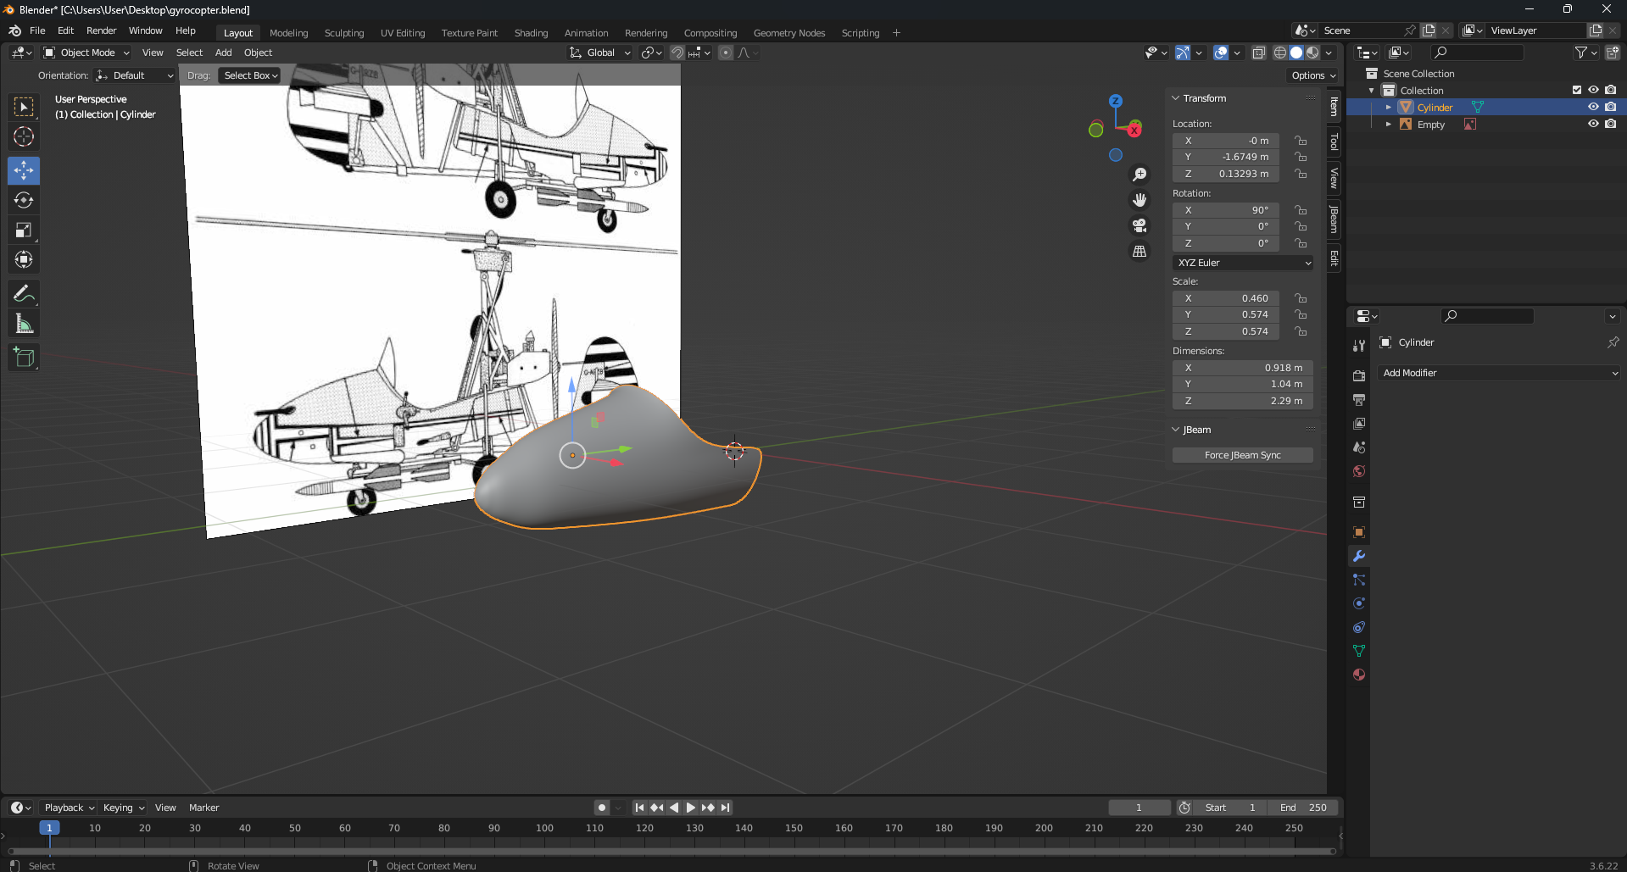Click the Add Cube tool icon

tap(24, 358)
